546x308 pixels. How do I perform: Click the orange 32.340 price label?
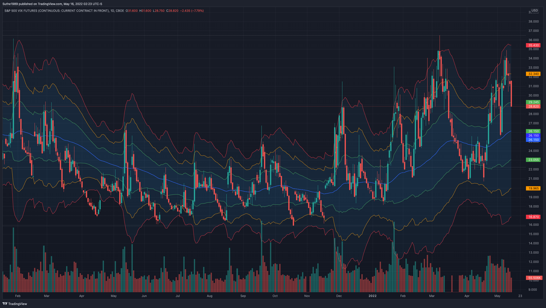pyautogui.click(x=533, y=74)
